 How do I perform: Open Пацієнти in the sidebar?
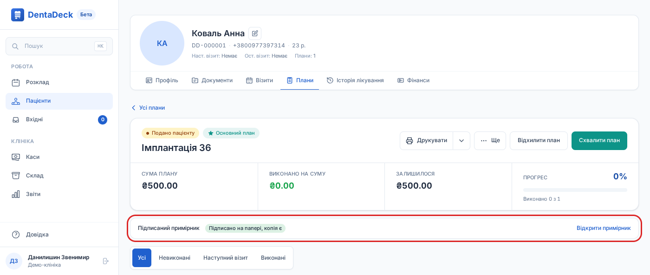[x=59, y=101]
